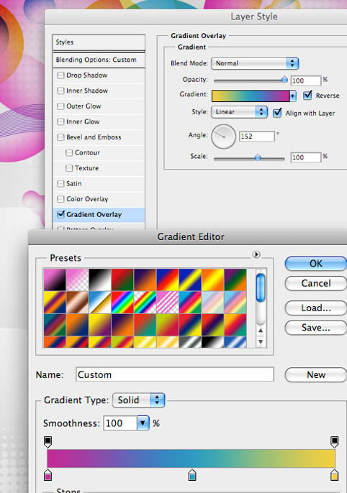Viewport: 347px width, 493px height.
Task: Select the rainbow spectrum gradient preset
Action: pos(122,302)
